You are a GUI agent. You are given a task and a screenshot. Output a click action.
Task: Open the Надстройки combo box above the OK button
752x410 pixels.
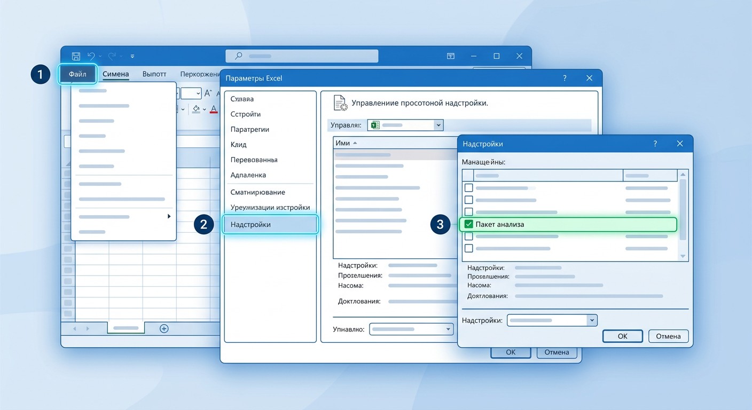(x=591, y=320)
